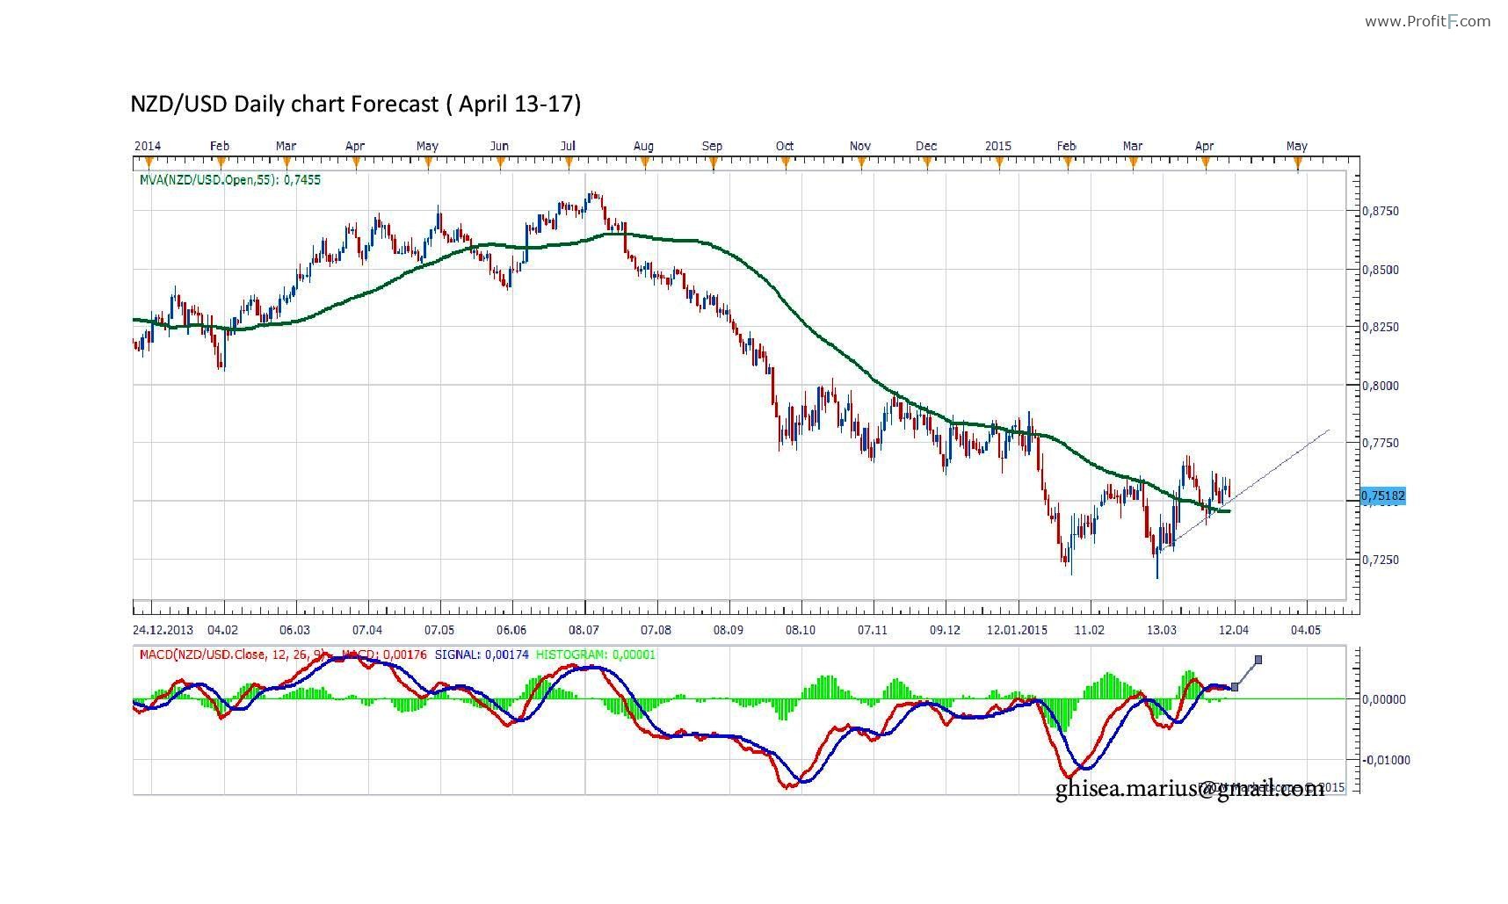Screen dimensions: 1508x904
Task: Click the 0,8250 price axis label
Action: (1381, 327)
